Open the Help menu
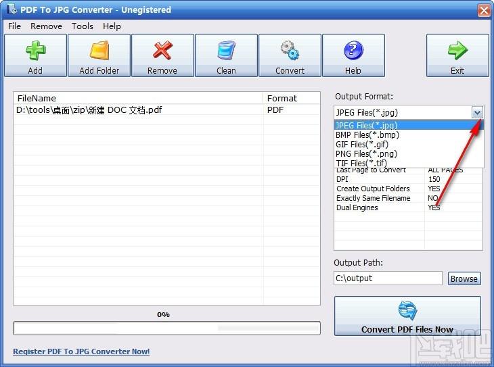This screenshot has width=494, height=367. pos(112,26)
